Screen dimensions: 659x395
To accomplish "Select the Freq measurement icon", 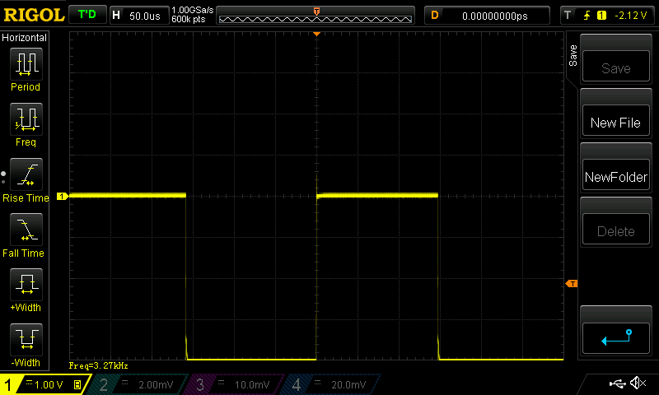I will pos(26,119).
